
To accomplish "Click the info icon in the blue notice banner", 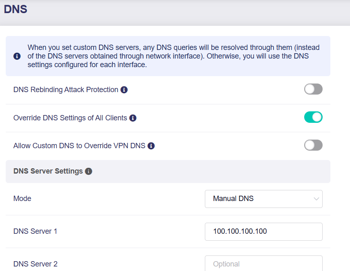I will click(17, 56).
